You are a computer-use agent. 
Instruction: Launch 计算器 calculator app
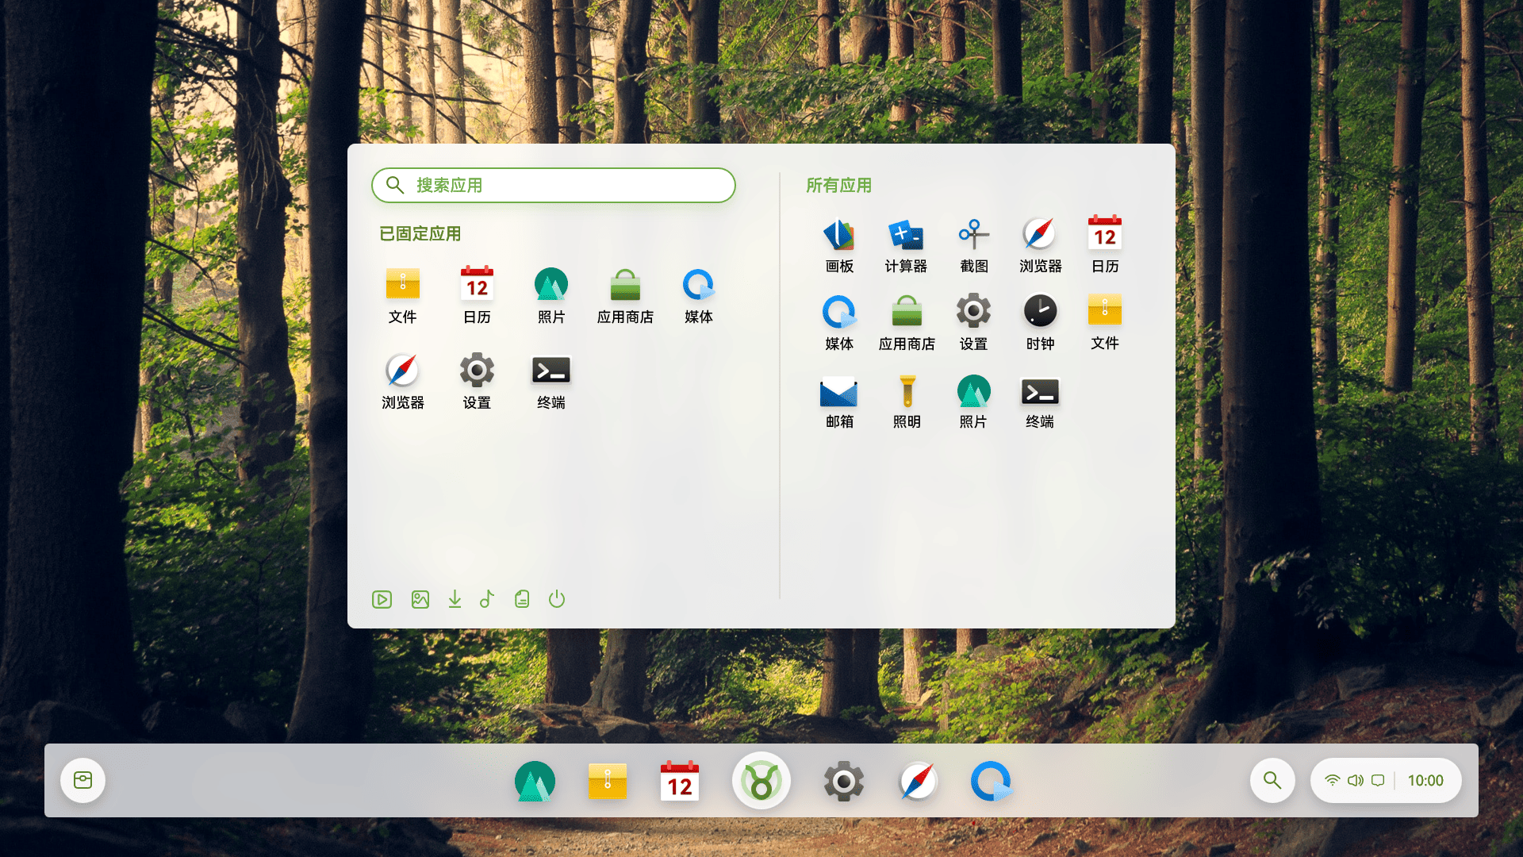906,236
